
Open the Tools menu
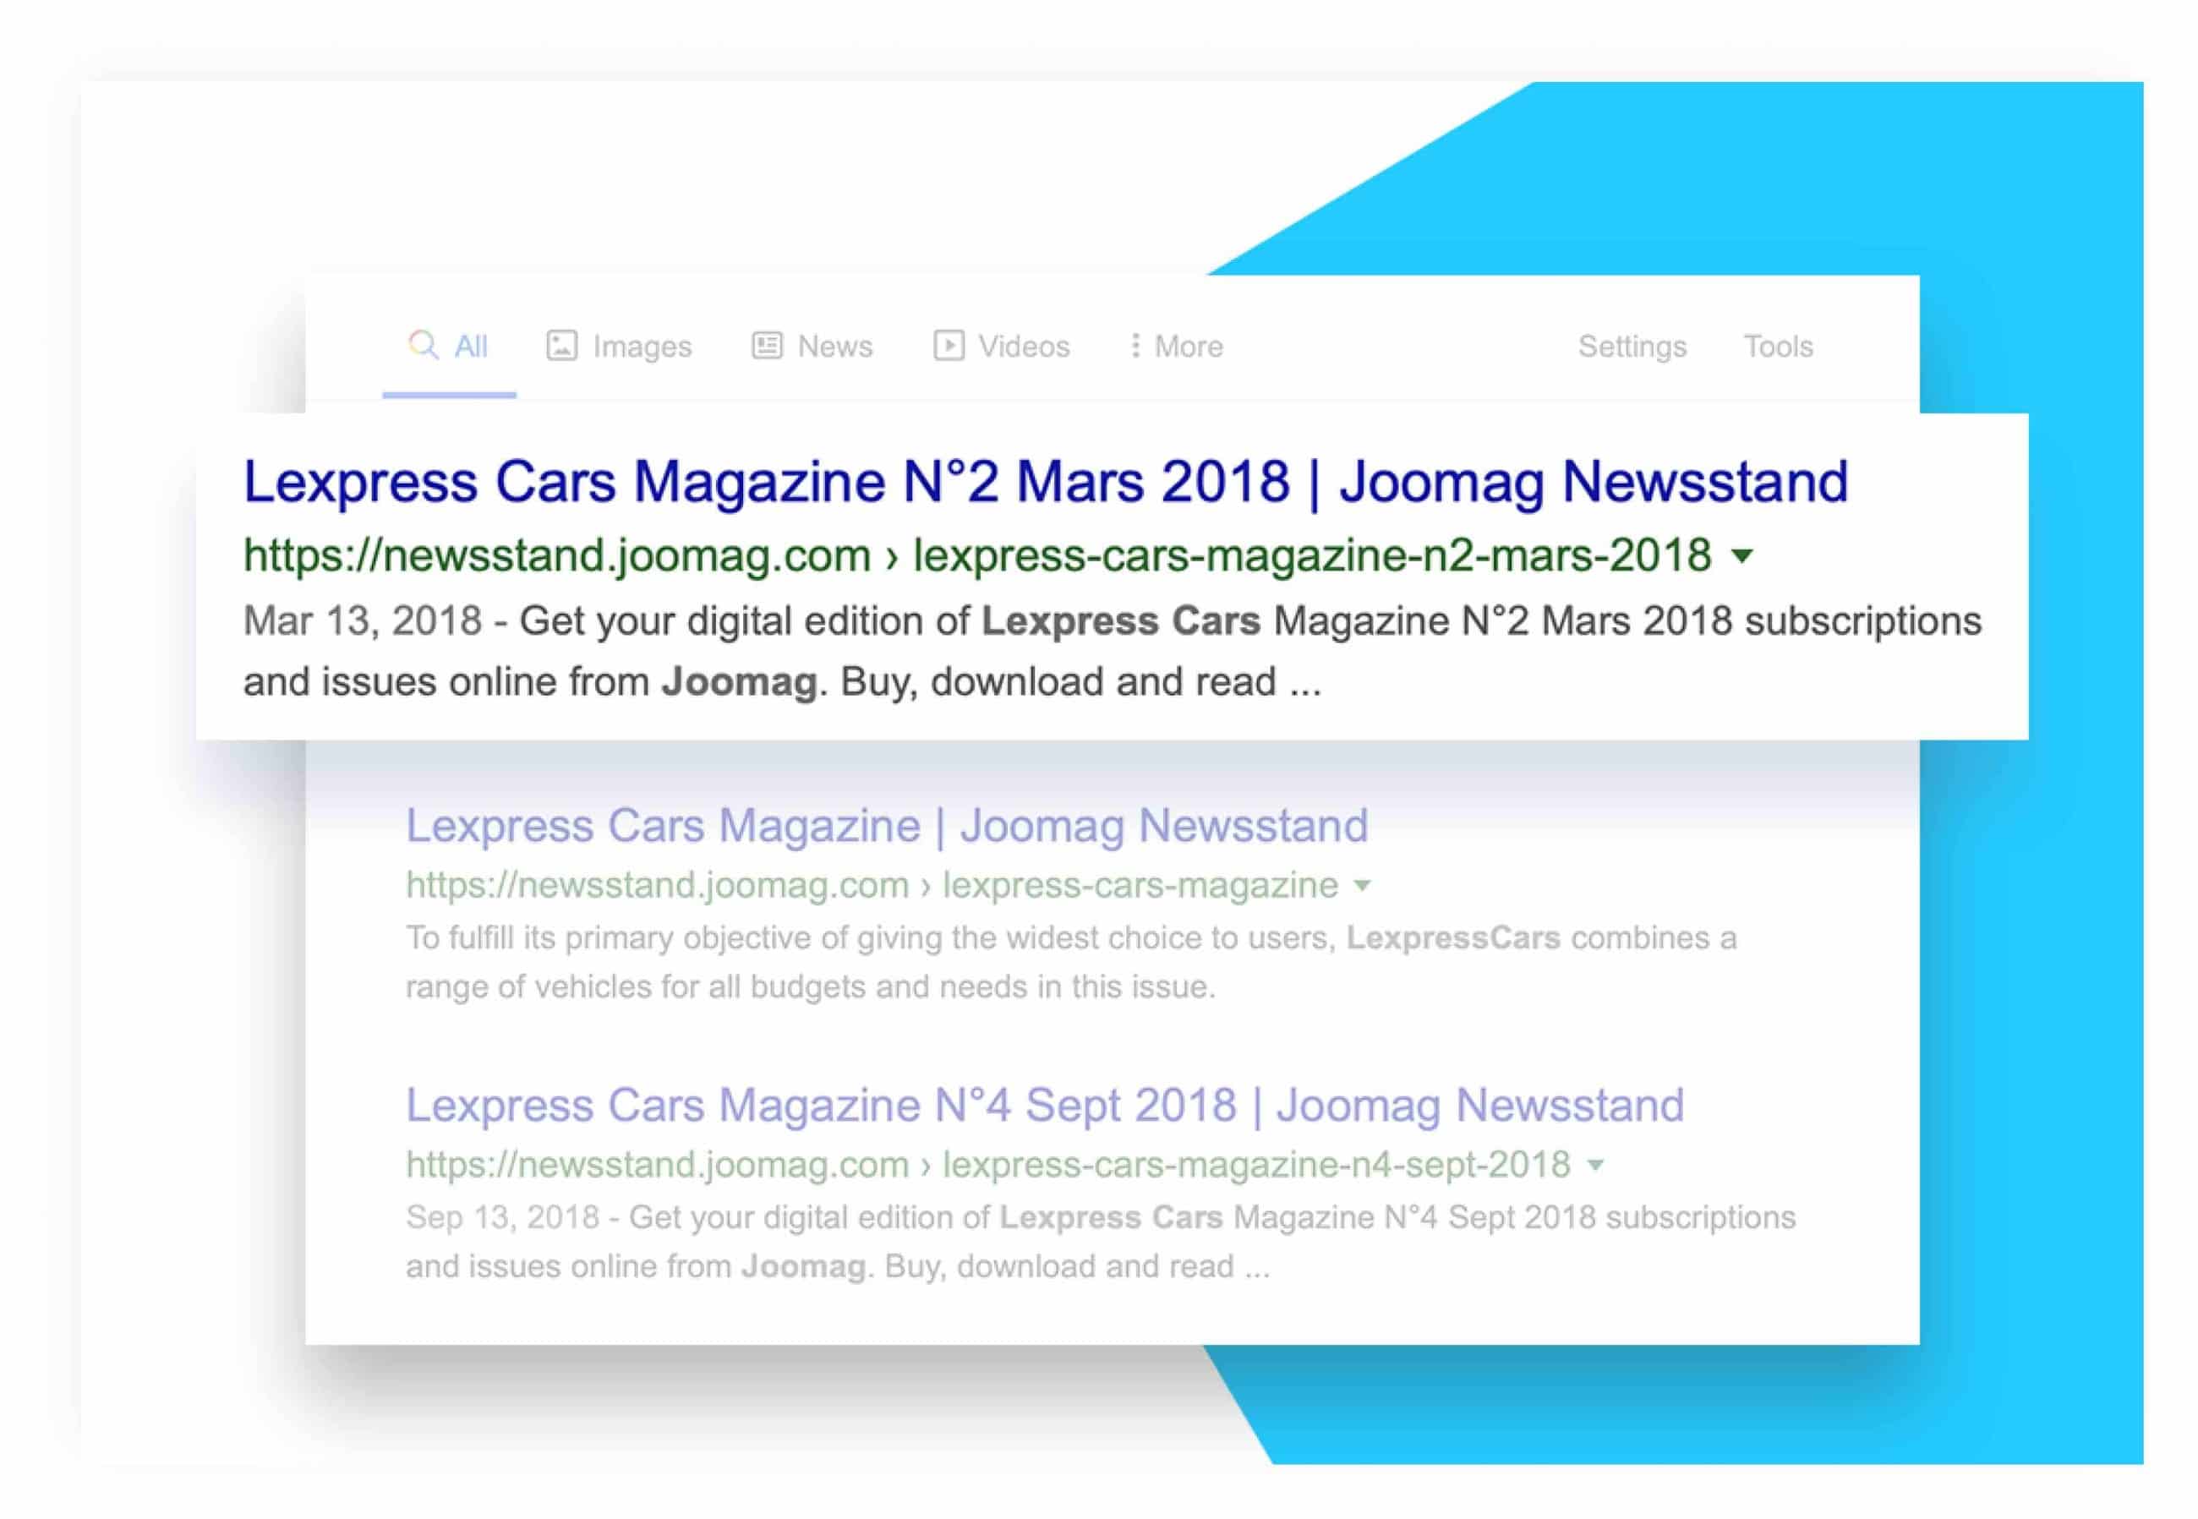point(1777,346)
